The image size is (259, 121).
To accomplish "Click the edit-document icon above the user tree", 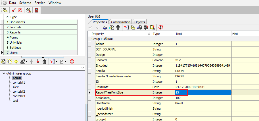I will 3,62.
